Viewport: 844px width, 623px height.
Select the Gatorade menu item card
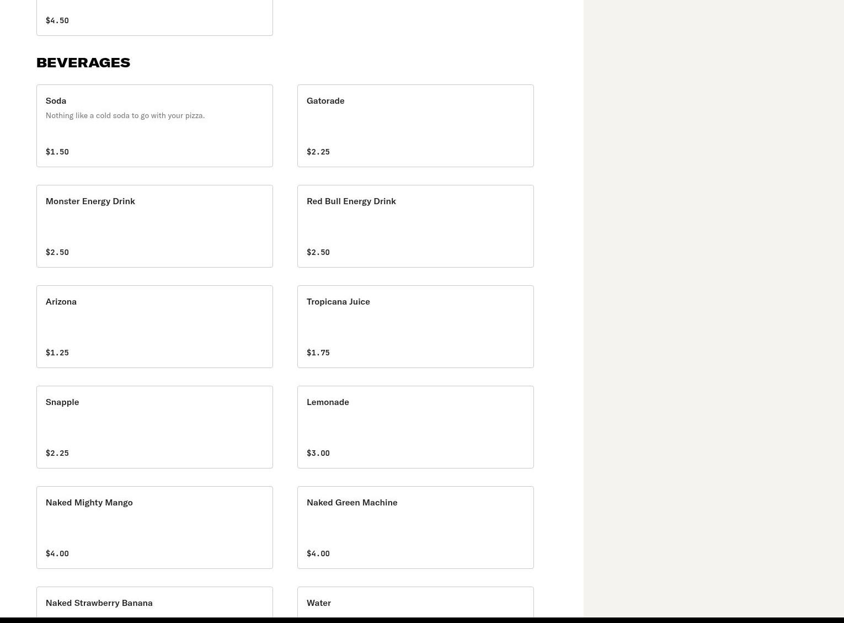pos(415,126)
